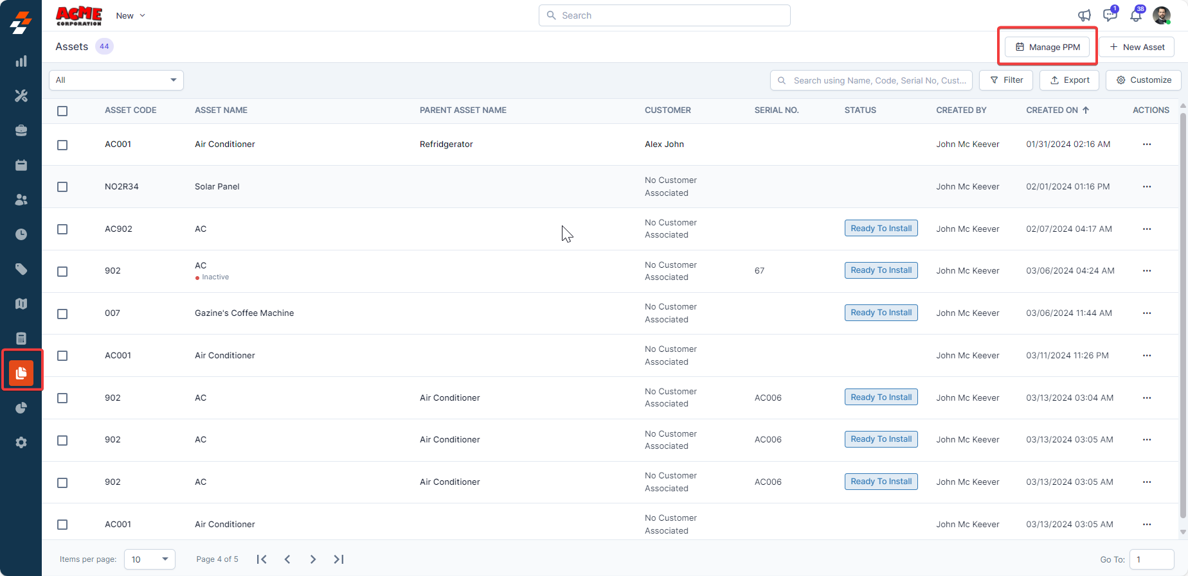Open the announcements megaphone icon
Screen dimensions: 1188x576
click(x=1084, y=15)
